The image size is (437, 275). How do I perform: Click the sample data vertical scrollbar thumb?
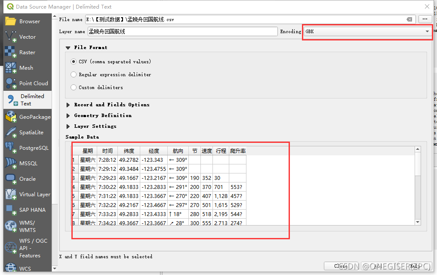418,164
